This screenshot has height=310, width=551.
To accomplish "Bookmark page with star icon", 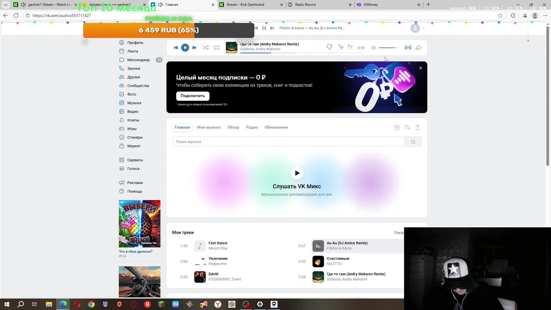I will [500, 15].
